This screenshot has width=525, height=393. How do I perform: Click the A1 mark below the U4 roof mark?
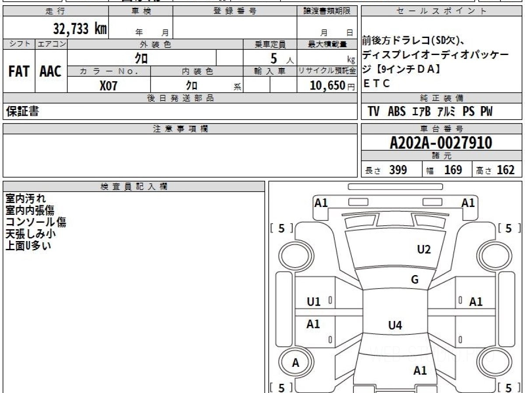420,371
